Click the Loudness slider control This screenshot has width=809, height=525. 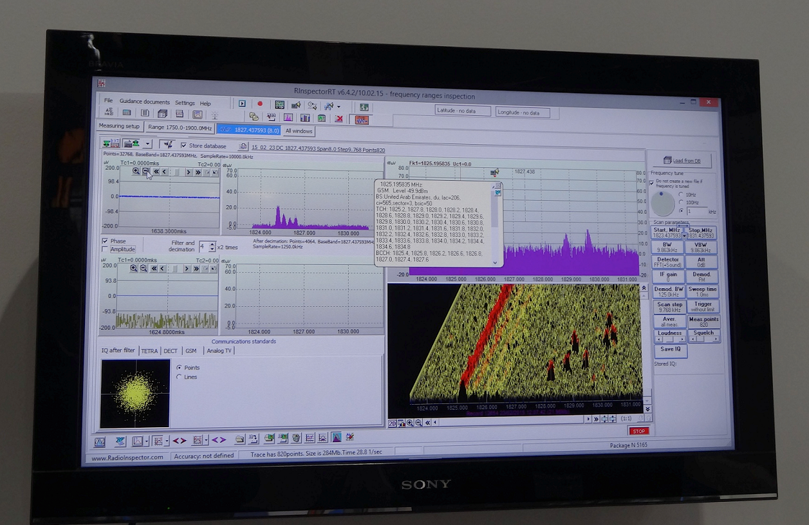(x=669, y=338)
